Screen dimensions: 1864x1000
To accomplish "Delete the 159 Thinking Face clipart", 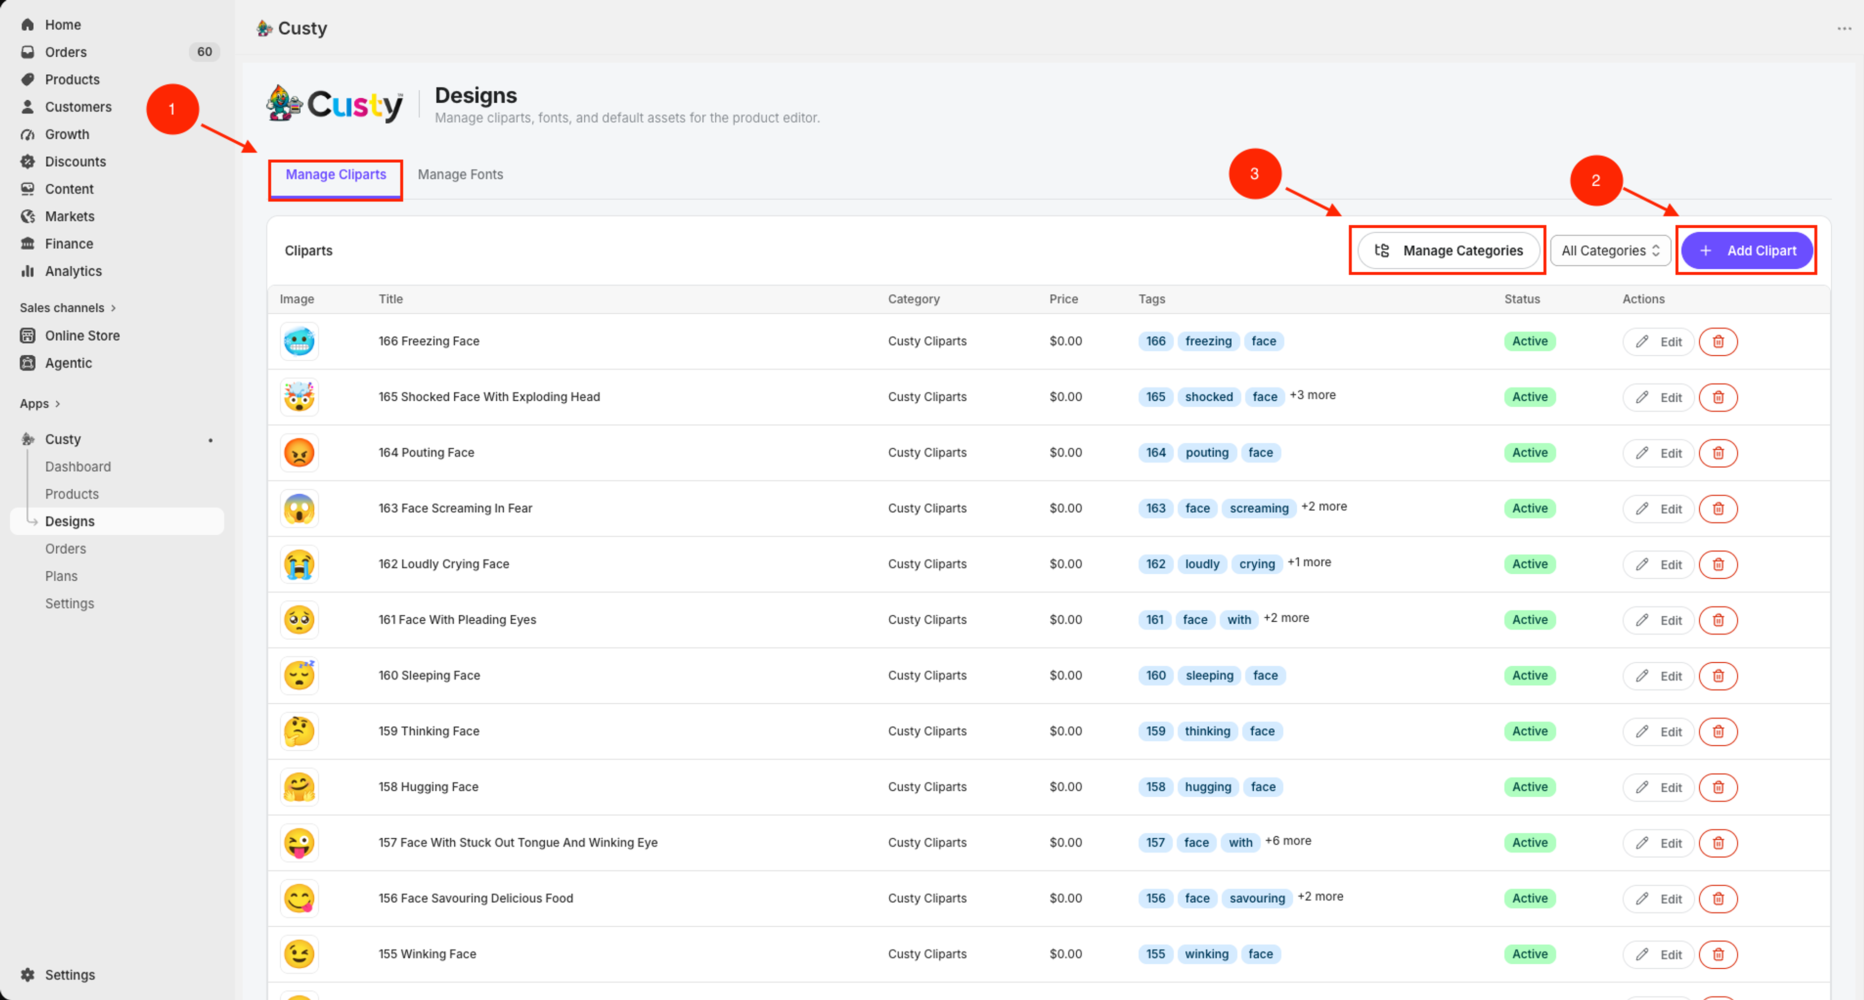I will point(1718,731).
